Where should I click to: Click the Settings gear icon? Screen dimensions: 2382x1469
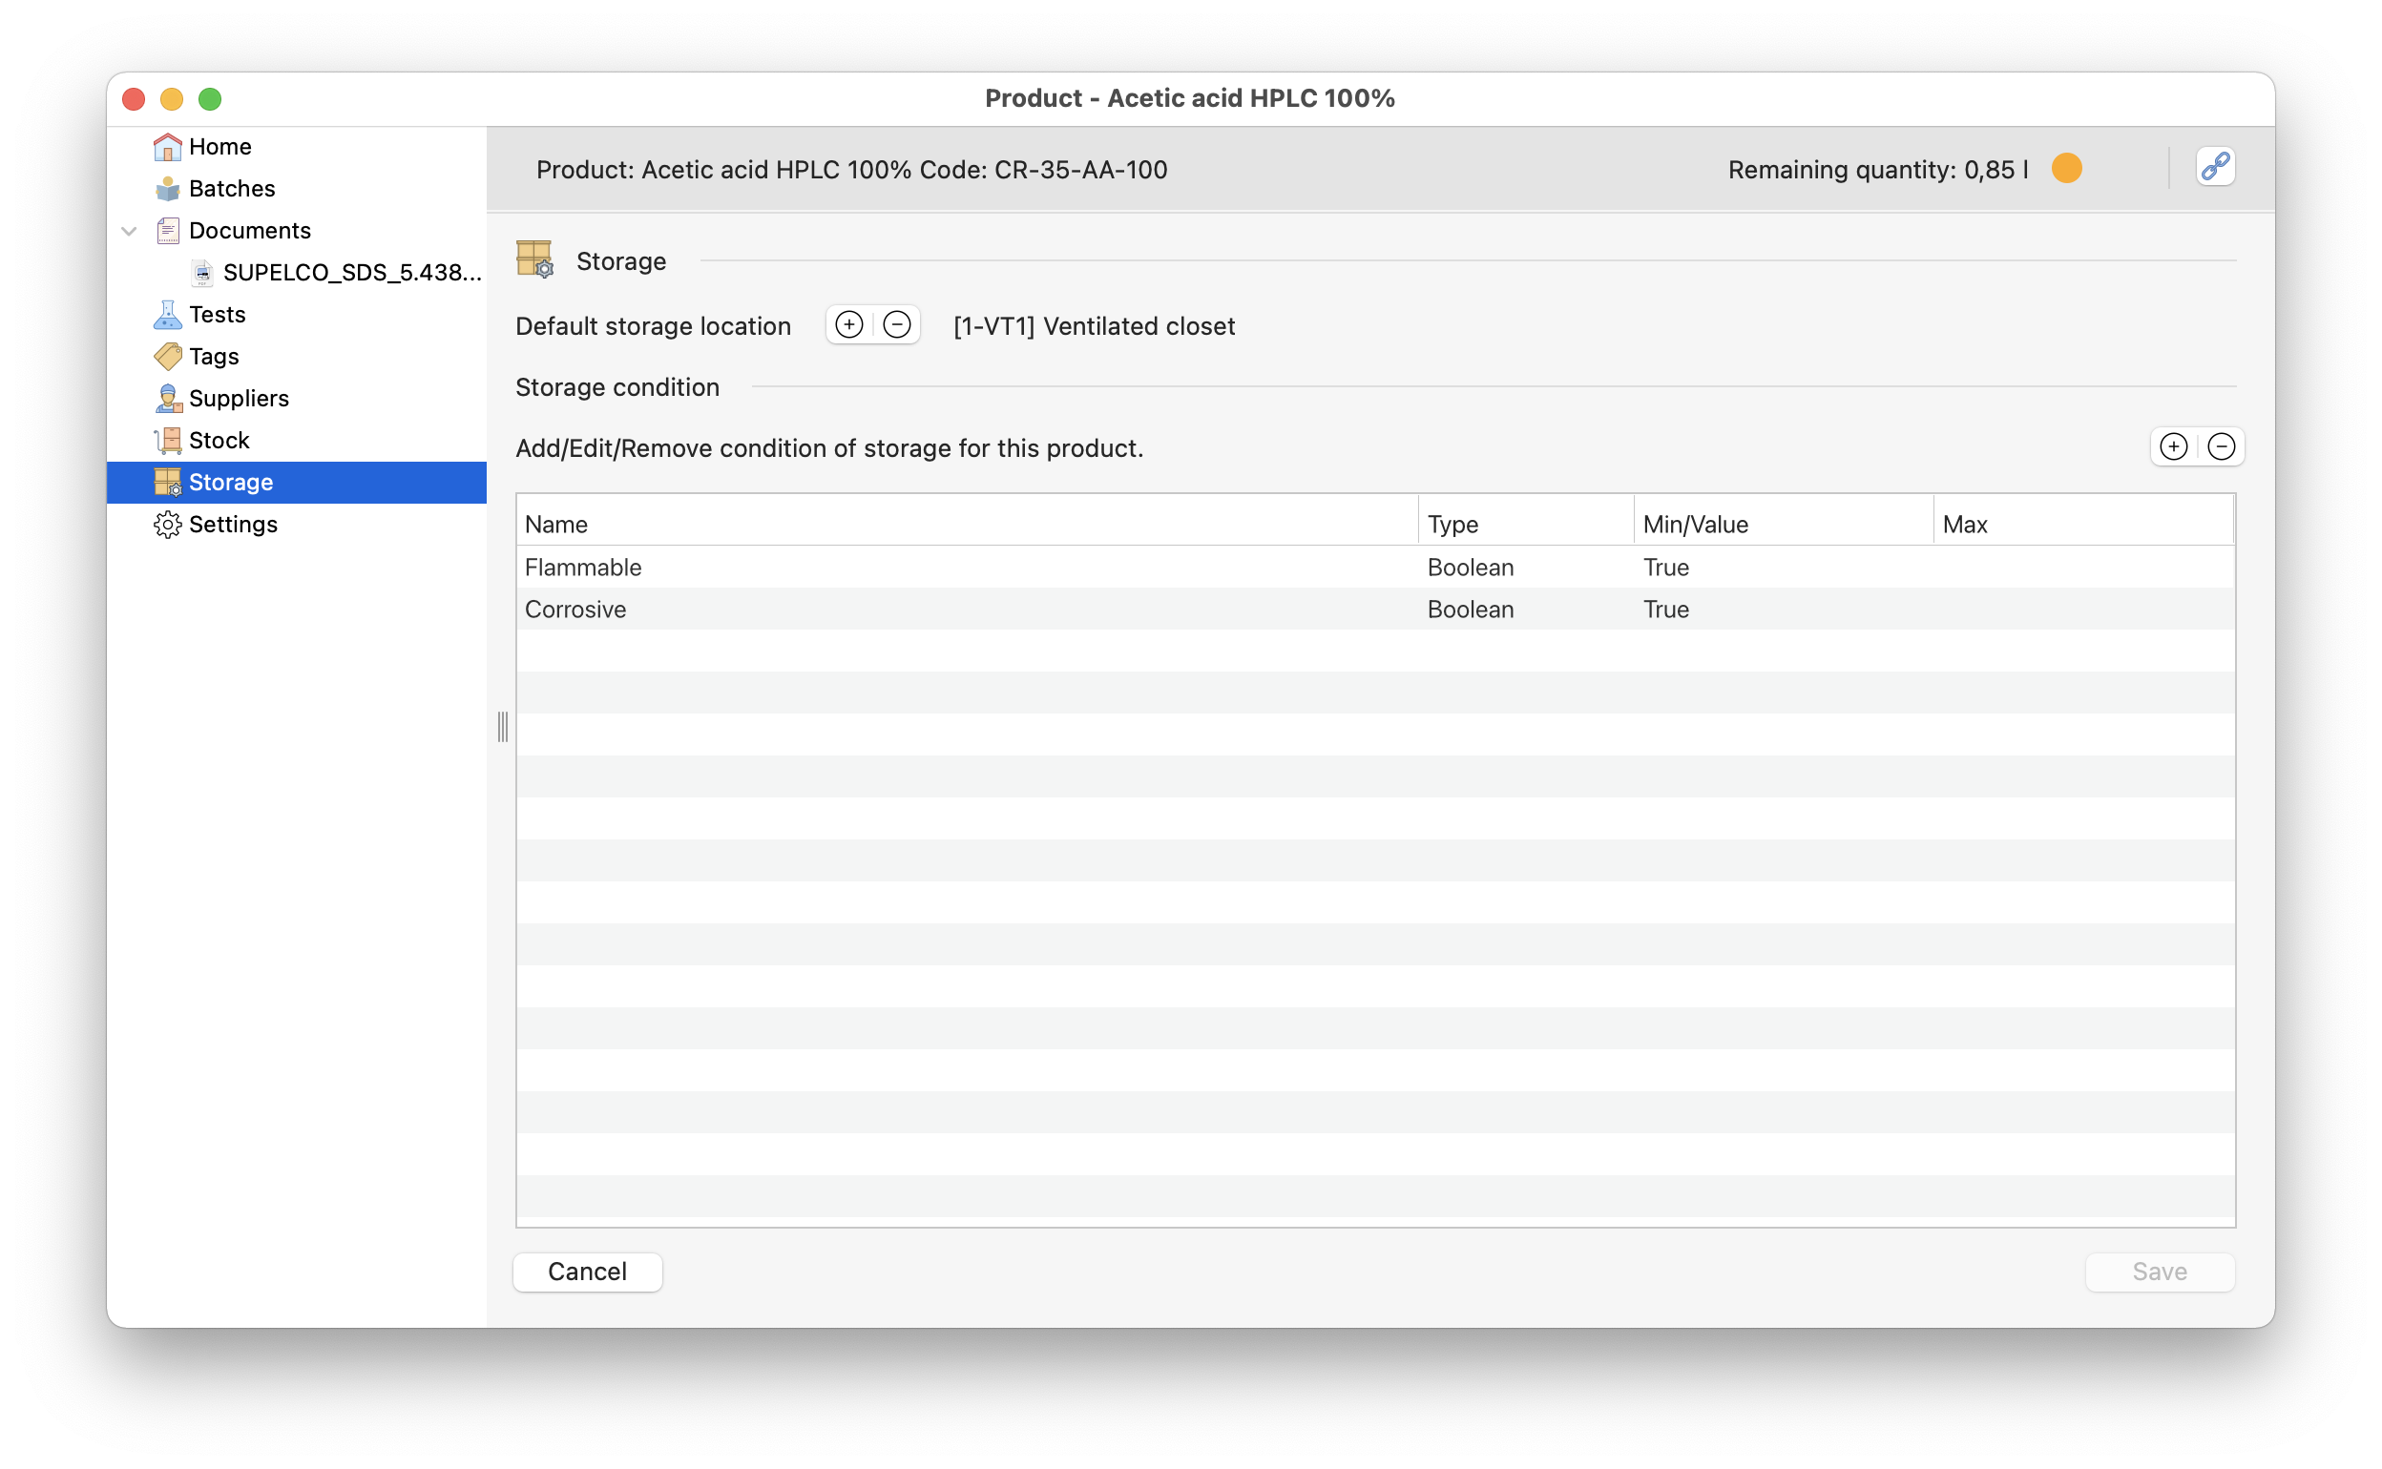167,525
